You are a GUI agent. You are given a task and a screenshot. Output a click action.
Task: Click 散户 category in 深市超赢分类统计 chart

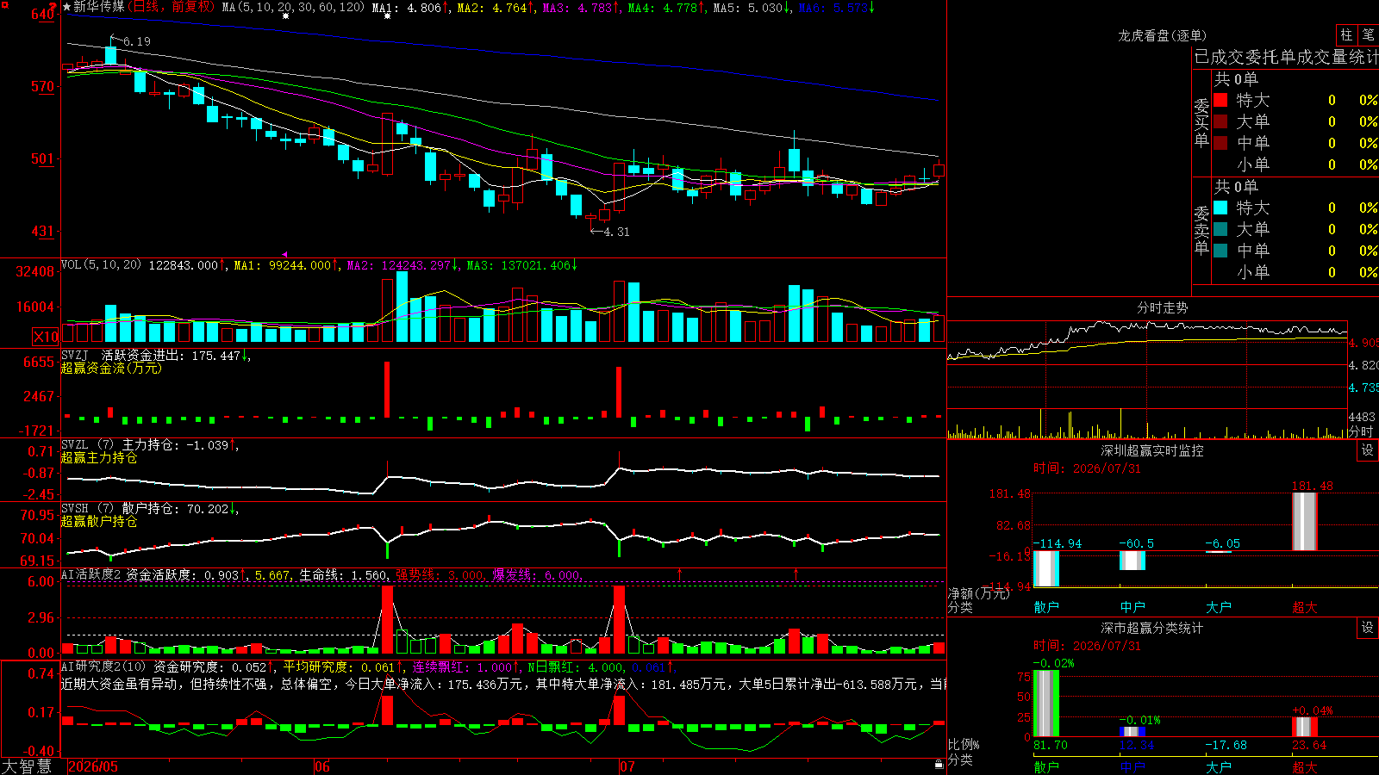tap(1046, 766)
